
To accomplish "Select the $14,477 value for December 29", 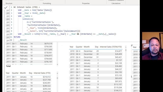I will (118, 51).
